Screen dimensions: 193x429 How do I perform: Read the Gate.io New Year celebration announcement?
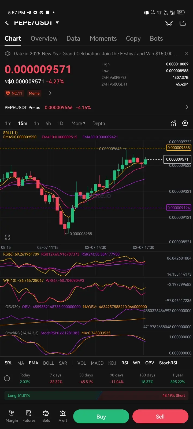95,54
